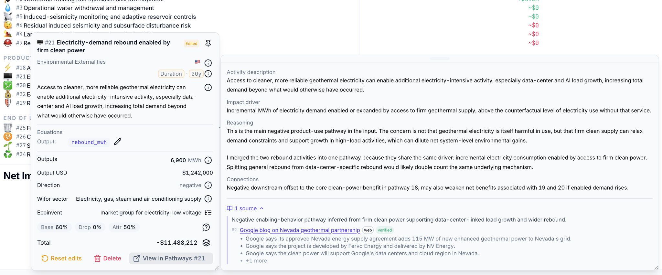Adjust the Base 60% chip
Screen dimensions: 662x275
click(54, 227)
